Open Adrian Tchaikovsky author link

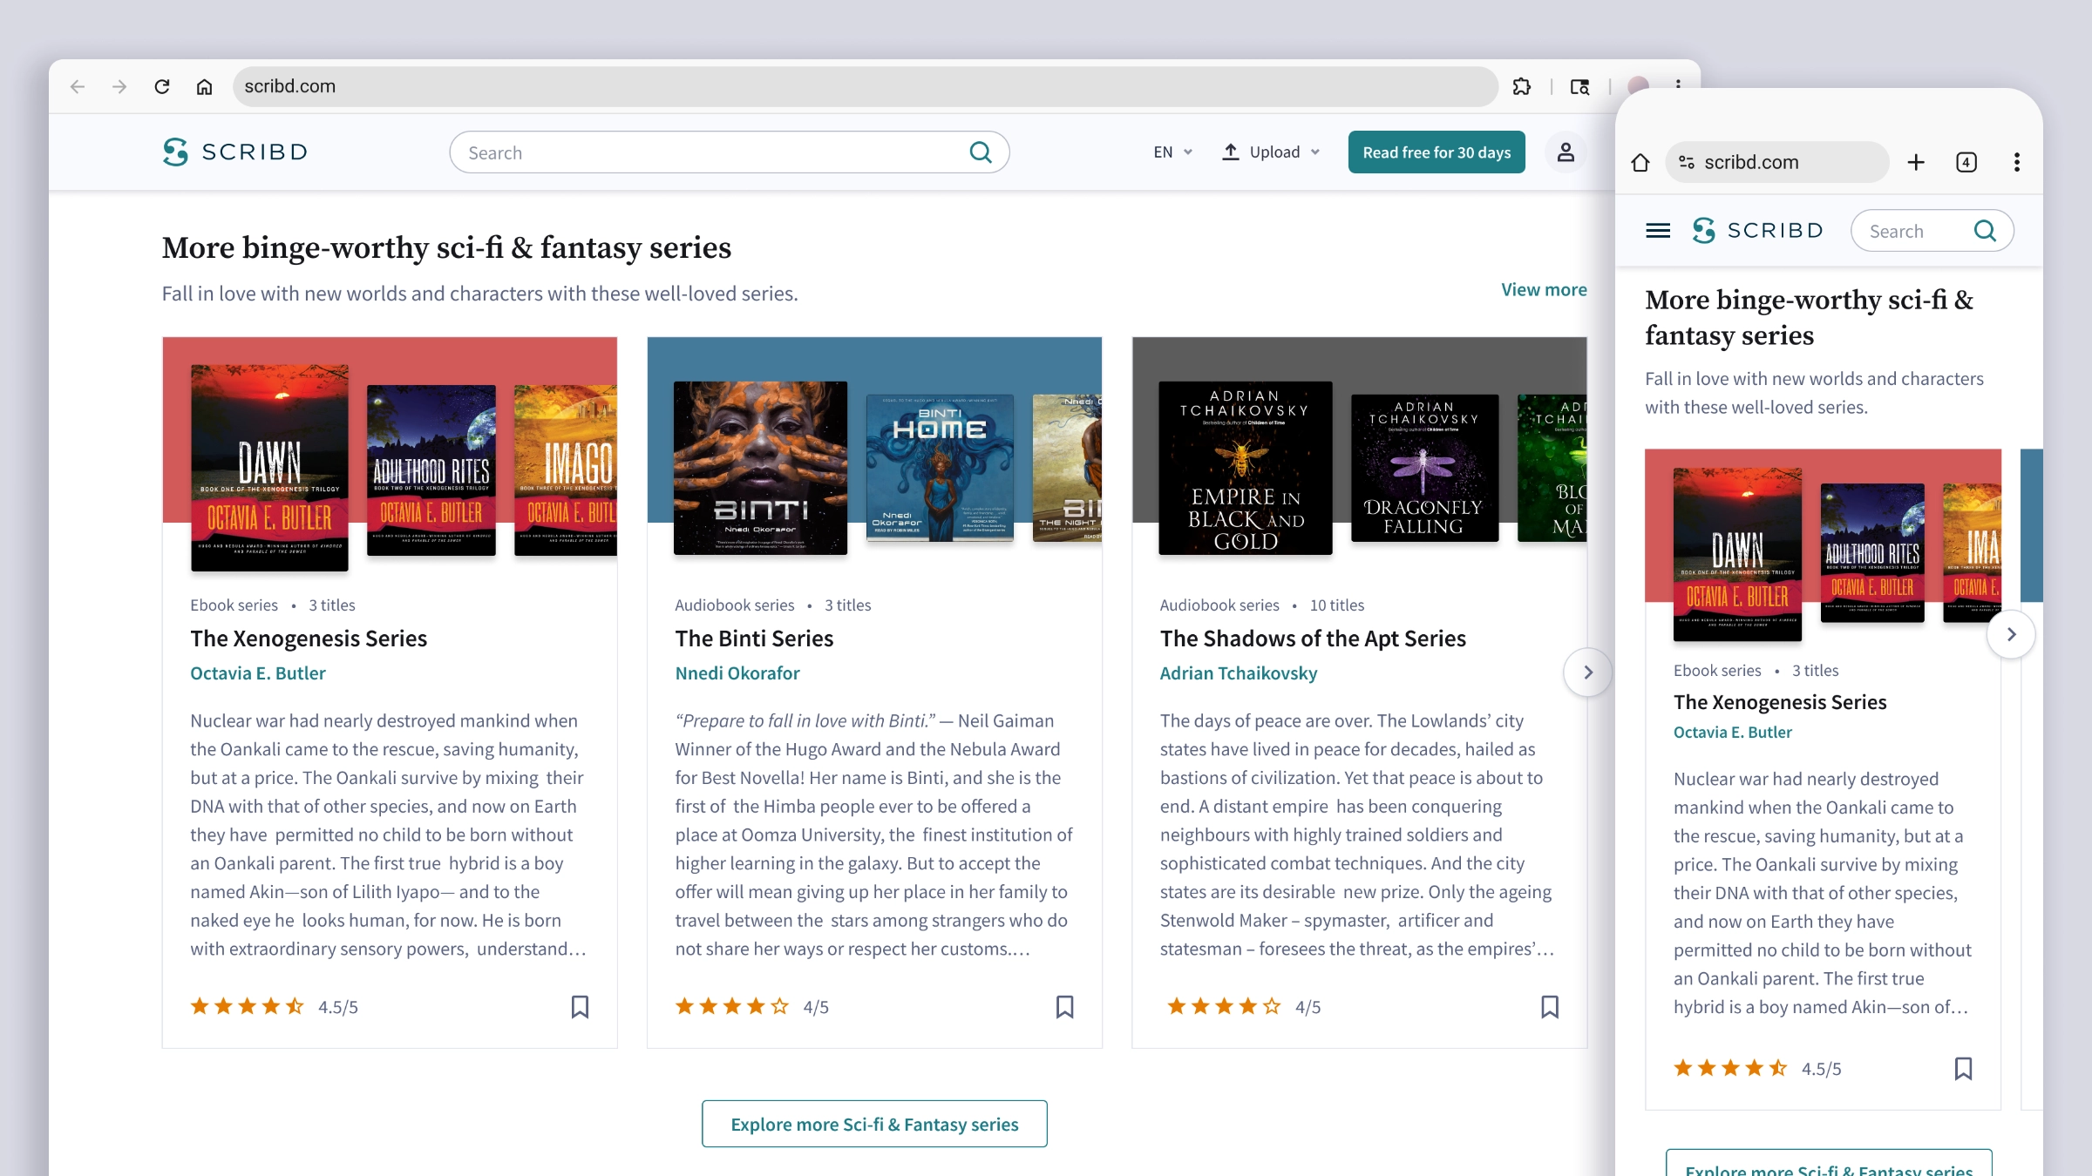(1239, 673)
